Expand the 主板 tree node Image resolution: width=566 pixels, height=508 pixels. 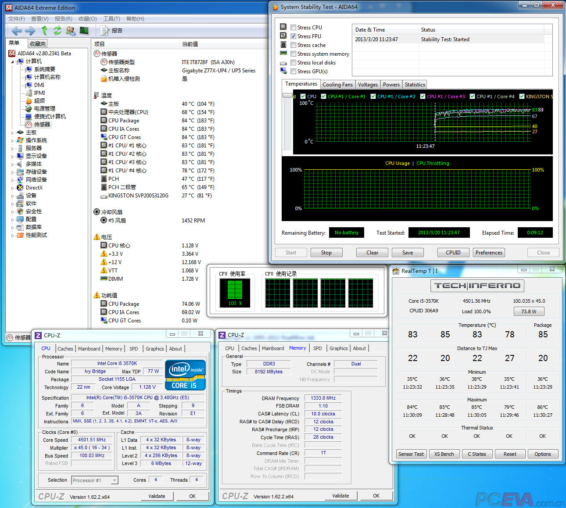[x=12, y=132]
